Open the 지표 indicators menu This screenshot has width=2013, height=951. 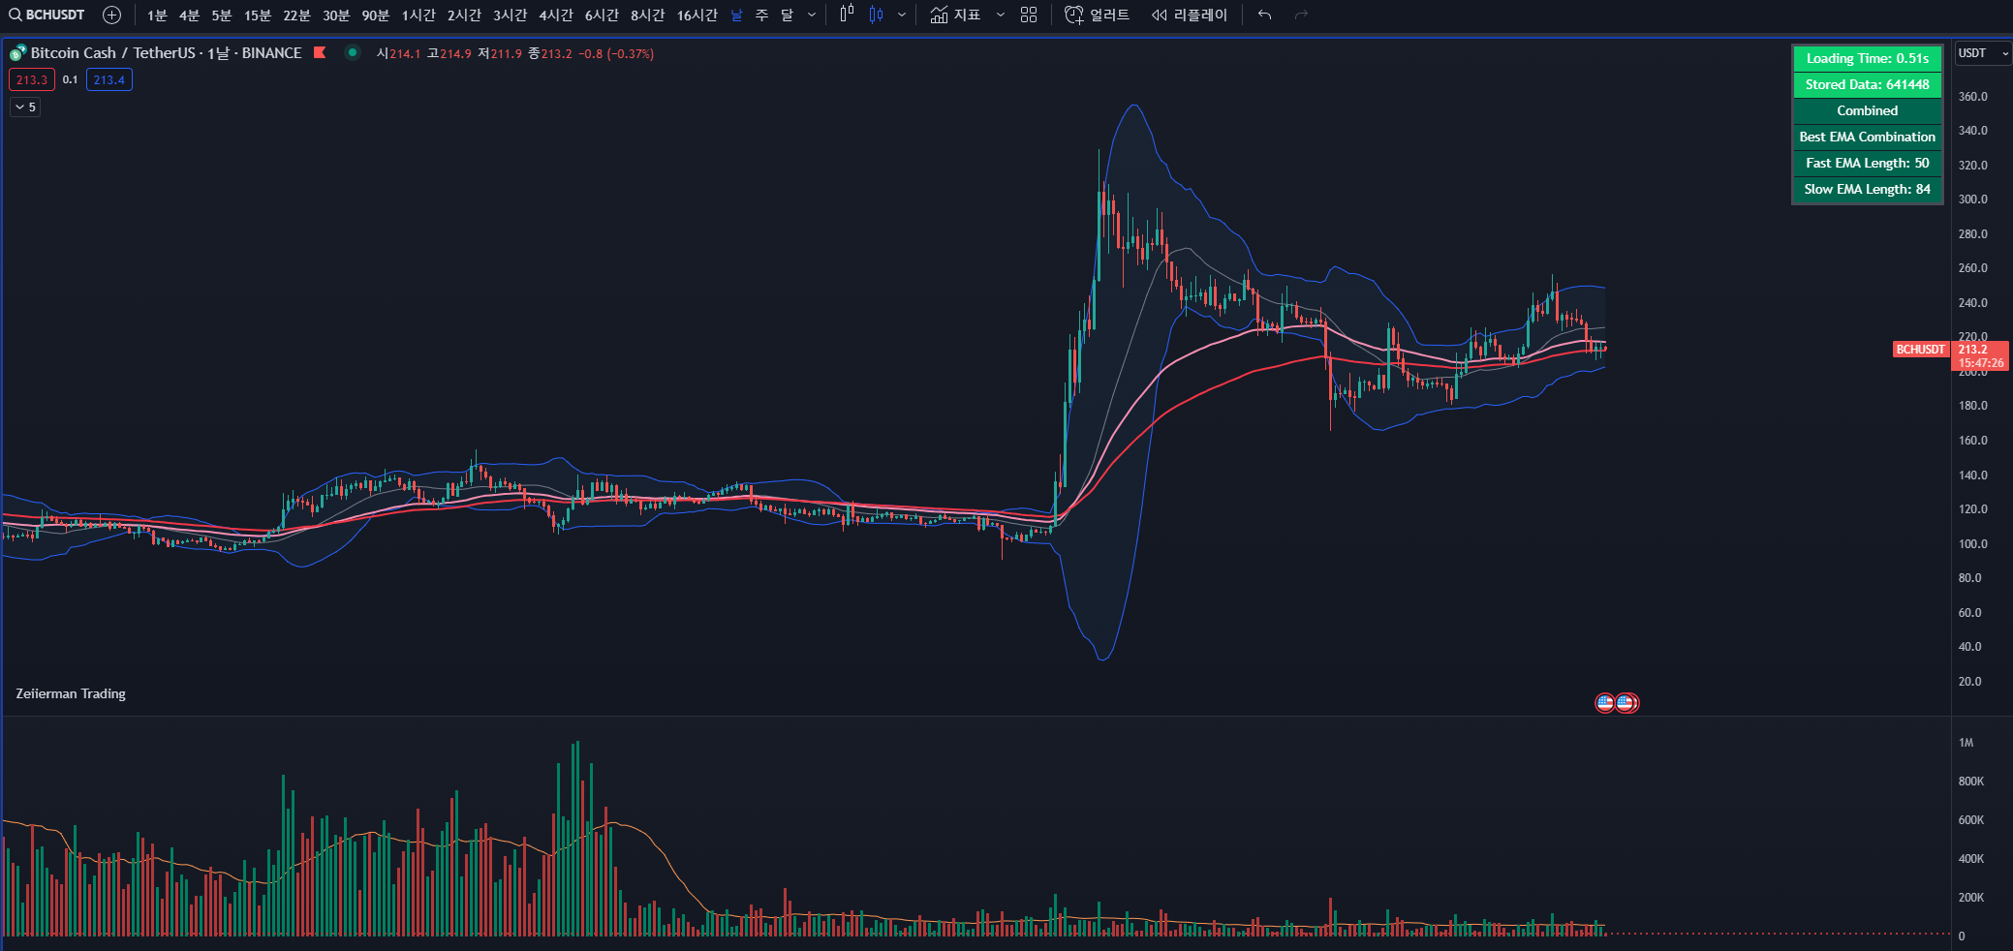tap(955, 15)
